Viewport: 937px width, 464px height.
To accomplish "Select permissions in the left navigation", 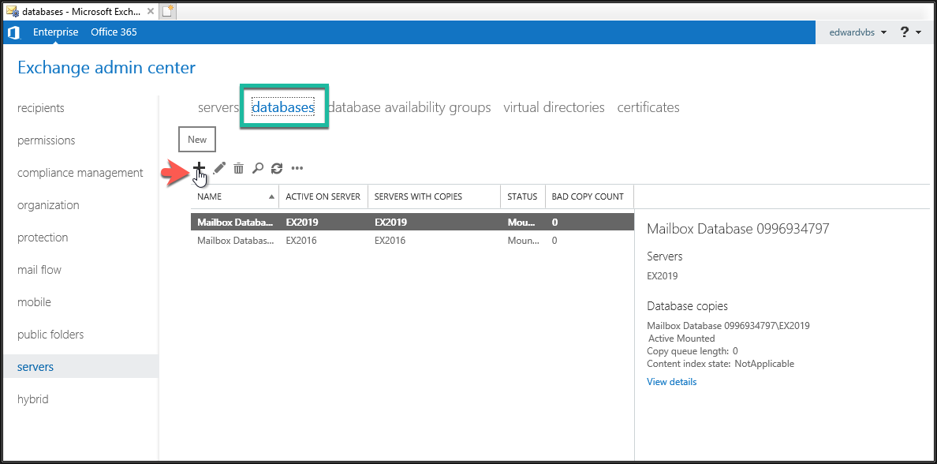I will (46, 140).
